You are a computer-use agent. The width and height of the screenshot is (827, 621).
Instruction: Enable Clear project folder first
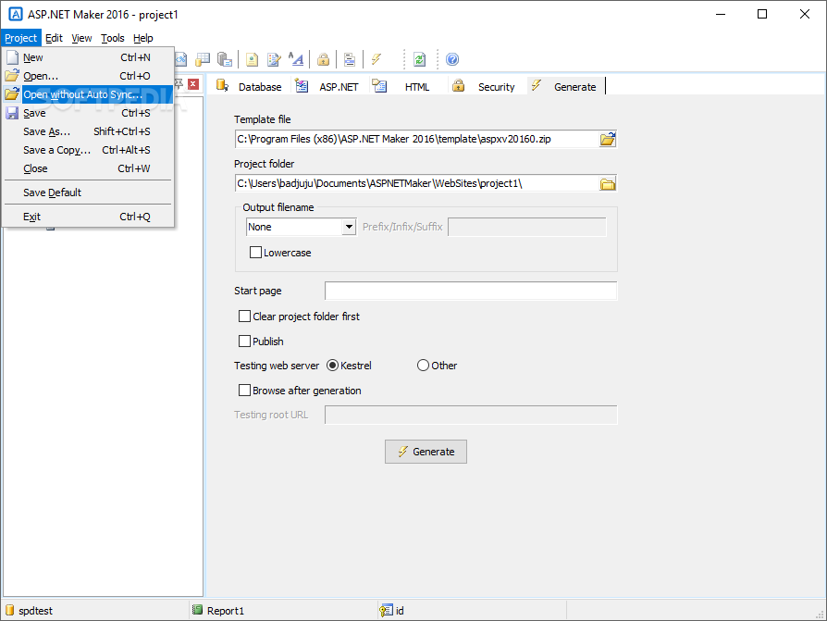(x=245, y=316)
